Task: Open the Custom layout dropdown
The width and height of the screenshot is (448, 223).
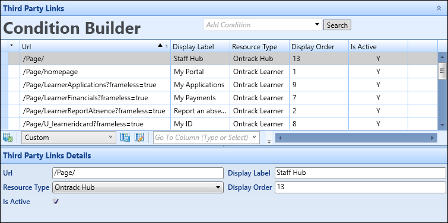Action: (69, 138)
